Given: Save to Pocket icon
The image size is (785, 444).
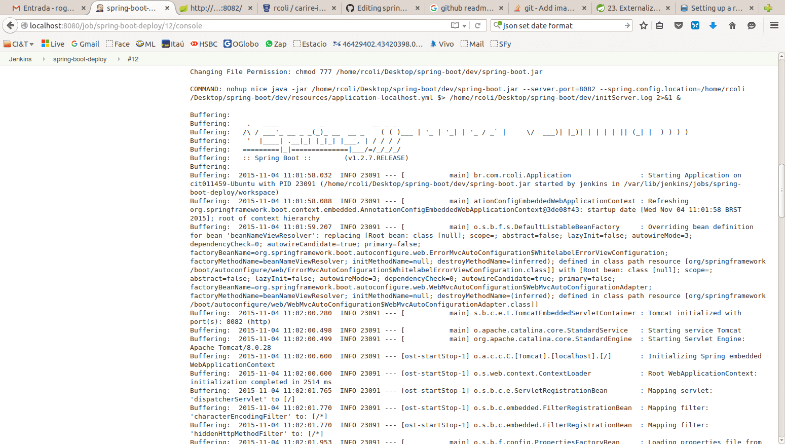Looking at the screenshot, I should pyautogui.click(x=679, y=25).
